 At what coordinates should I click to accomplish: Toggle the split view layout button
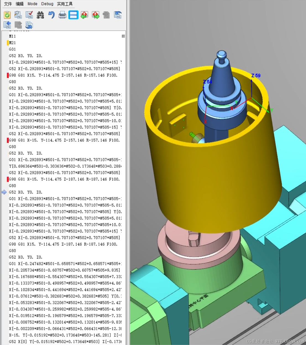(x=73, y=15)
